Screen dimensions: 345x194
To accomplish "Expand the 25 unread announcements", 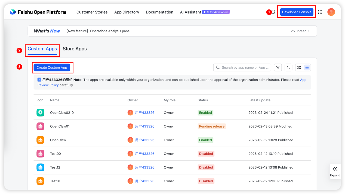I will click(300, 31).
